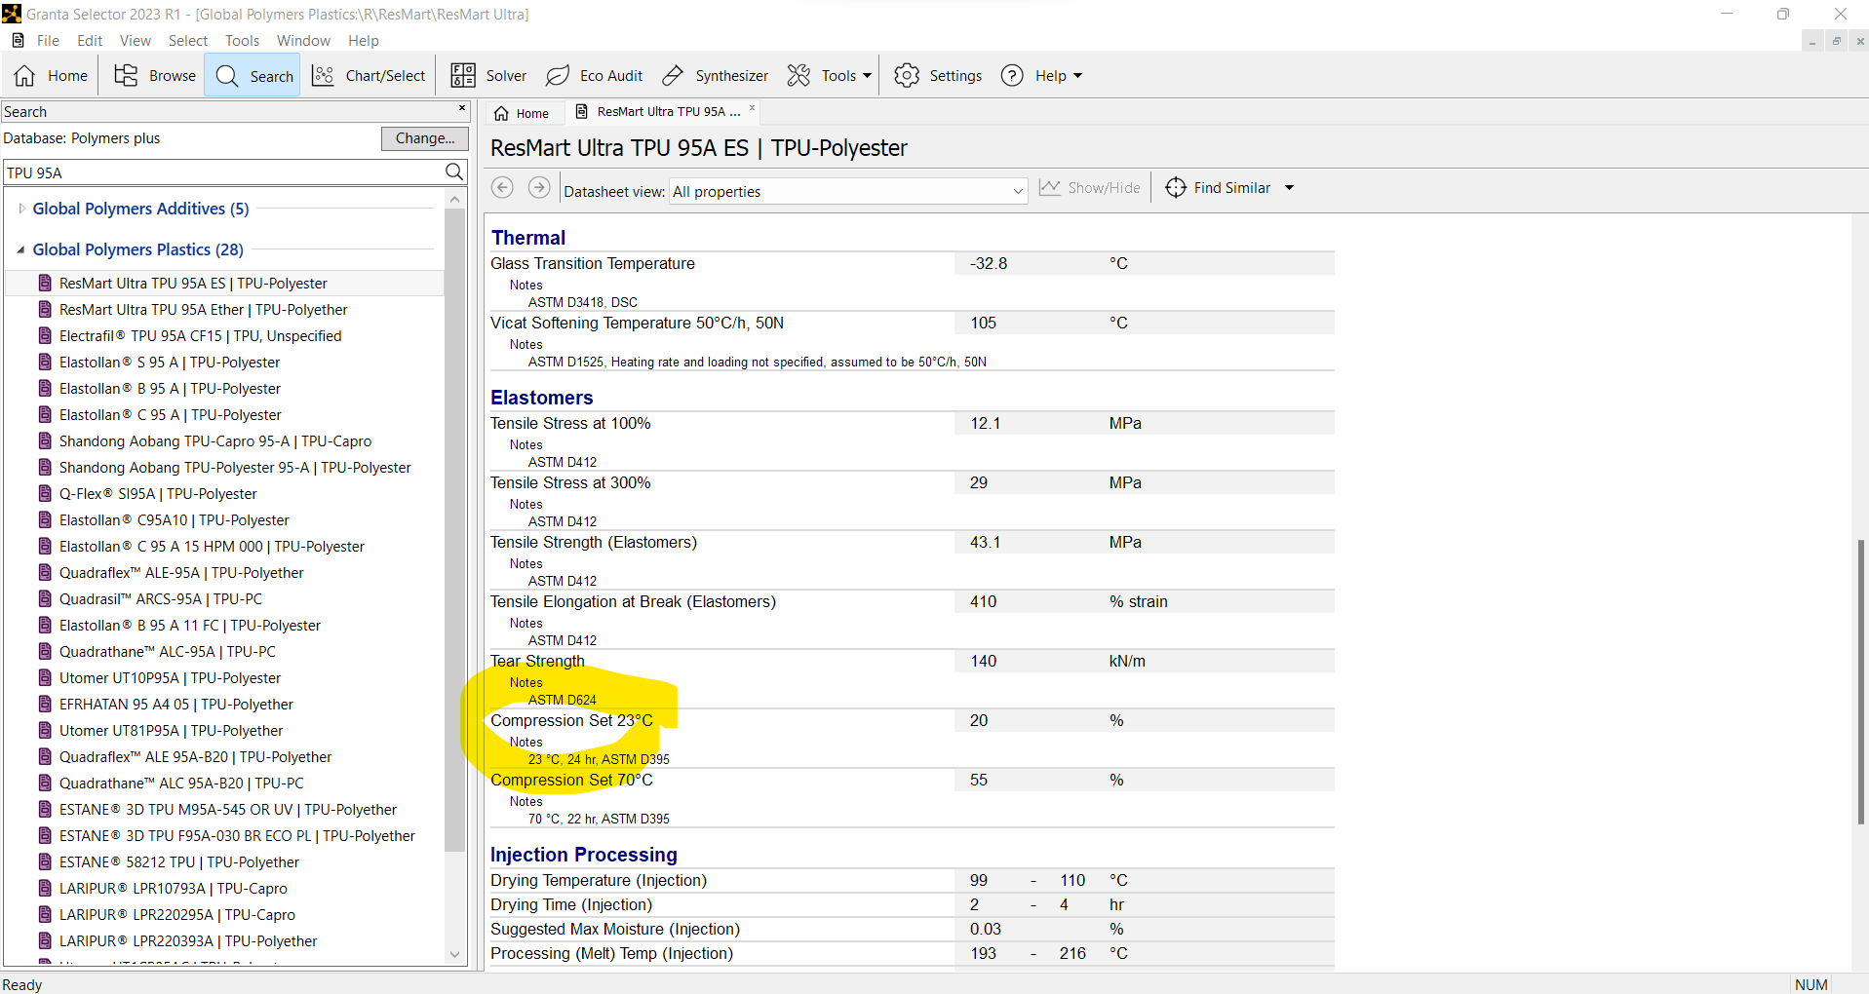Click the results list vertical scrollbar
Viewport: 1869px width, 994px height.
(x=454, y=529)
